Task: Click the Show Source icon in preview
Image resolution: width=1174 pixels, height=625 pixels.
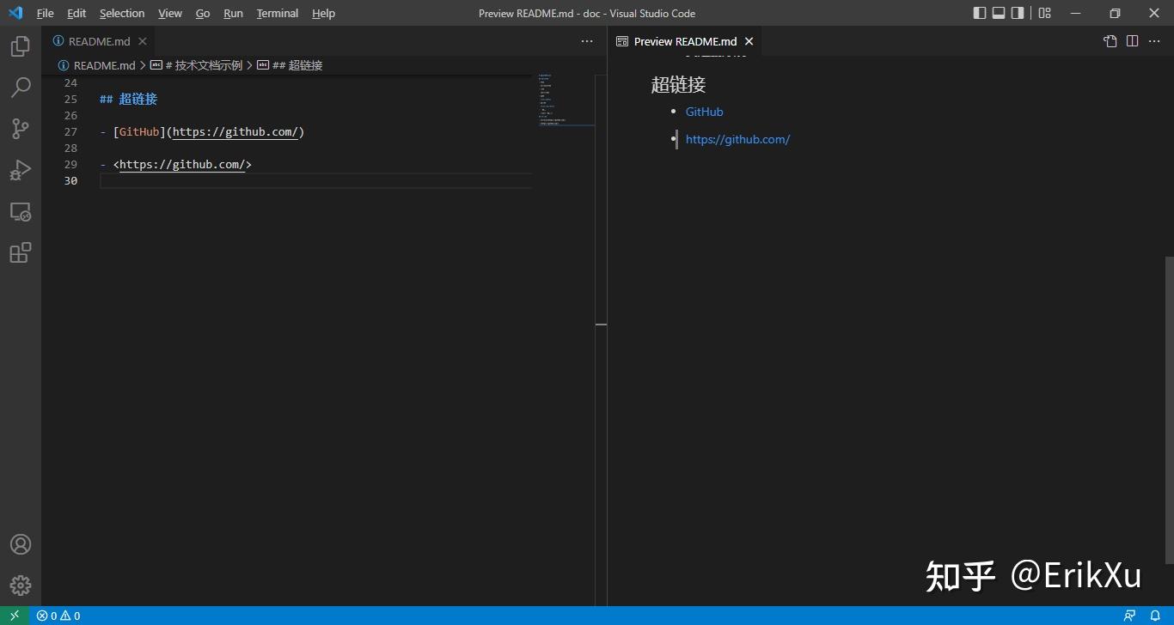Action: click(x=1110, y=41)
